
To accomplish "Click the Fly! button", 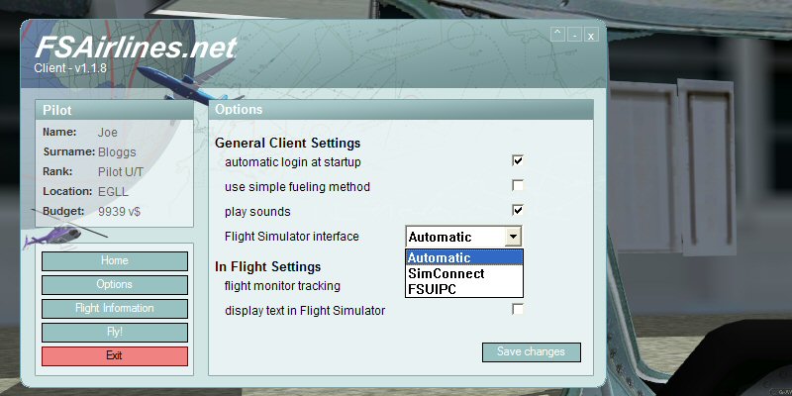I will coord(115,333).
